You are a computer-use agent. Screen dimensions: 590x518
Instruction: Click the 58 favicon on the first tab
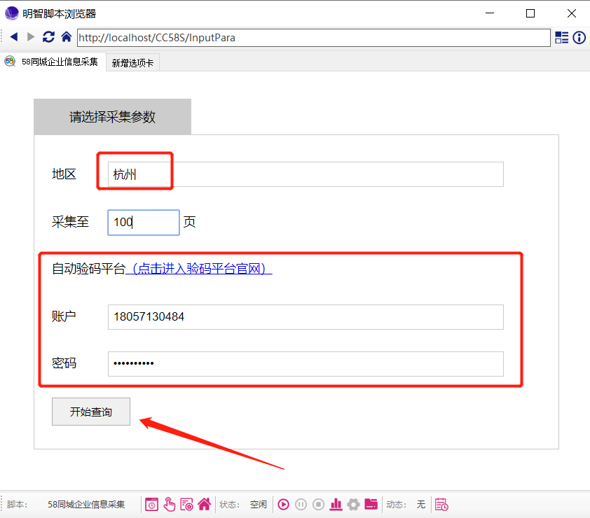tap(10, 62)
